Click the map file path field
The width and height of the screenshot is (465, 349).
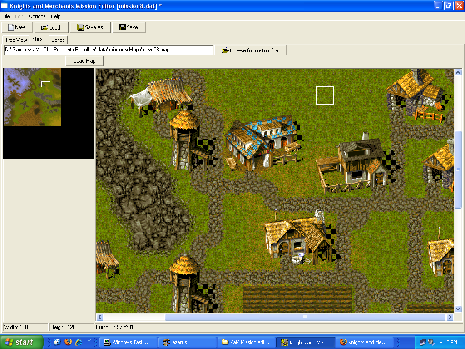[109, 50]
